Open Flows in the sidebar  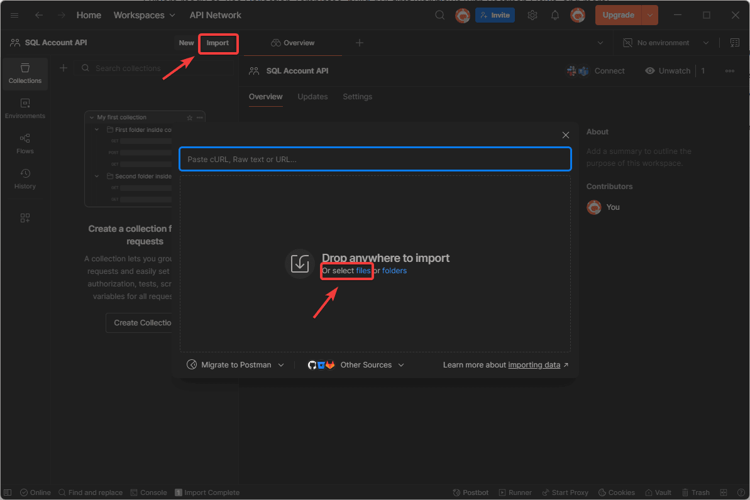pyautogui.click(x=25, y=144)
